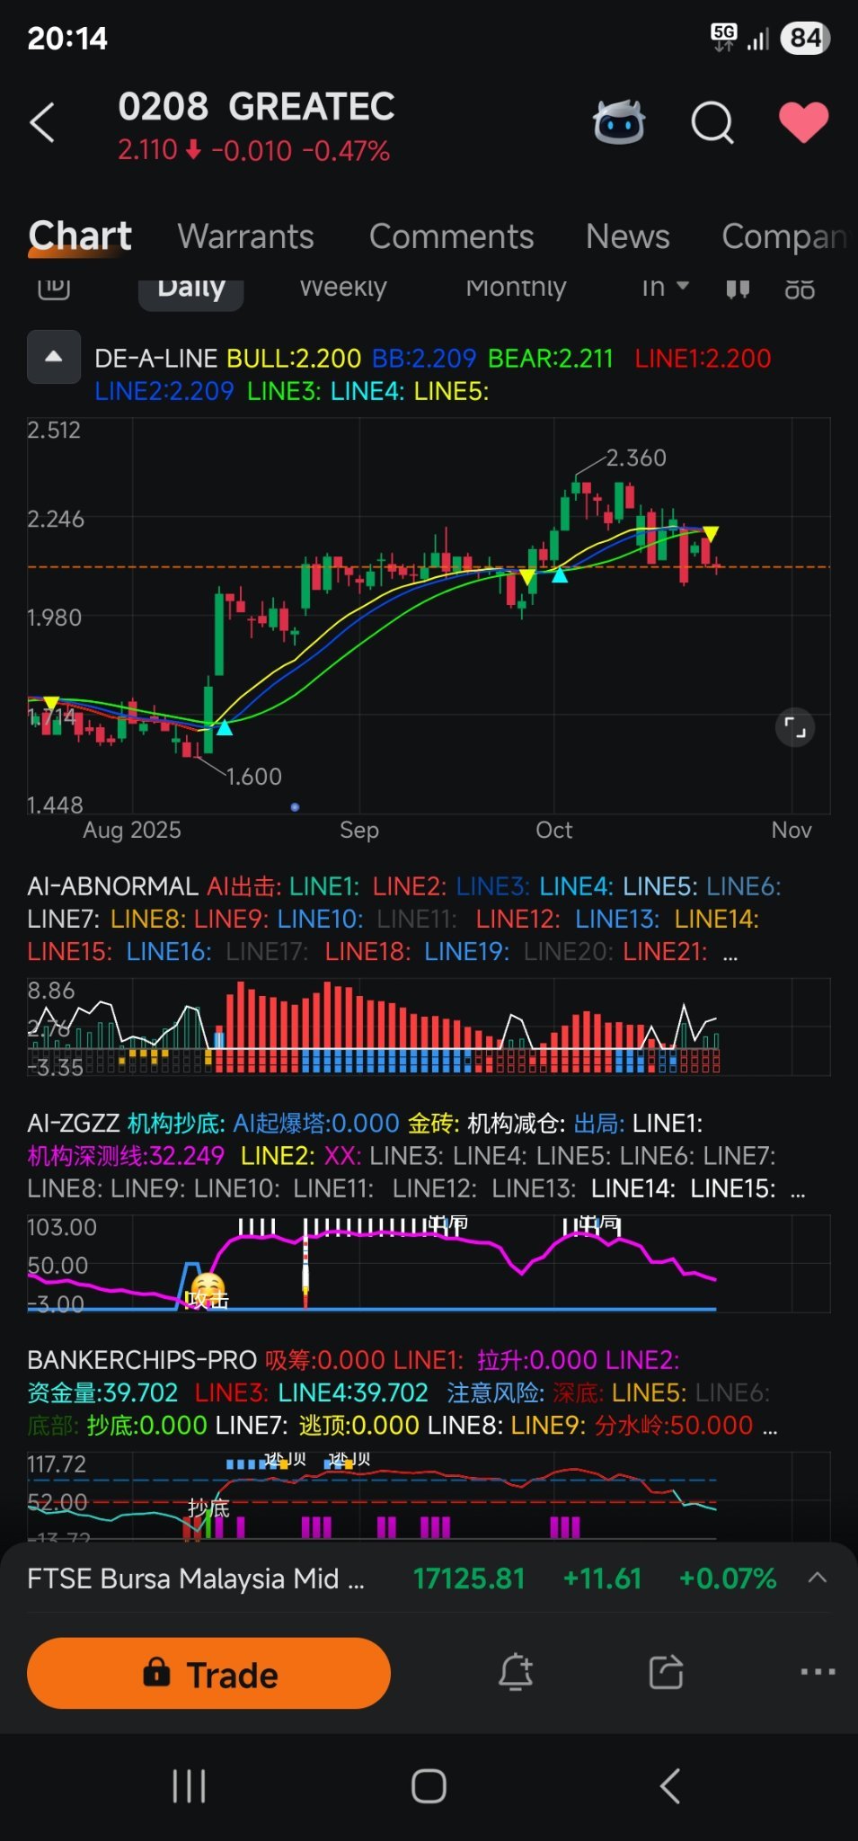Tap the 分水岭:50.000 value
Image resolution: width=858 pixels, height=1841 pixels.
[673, 1425]
